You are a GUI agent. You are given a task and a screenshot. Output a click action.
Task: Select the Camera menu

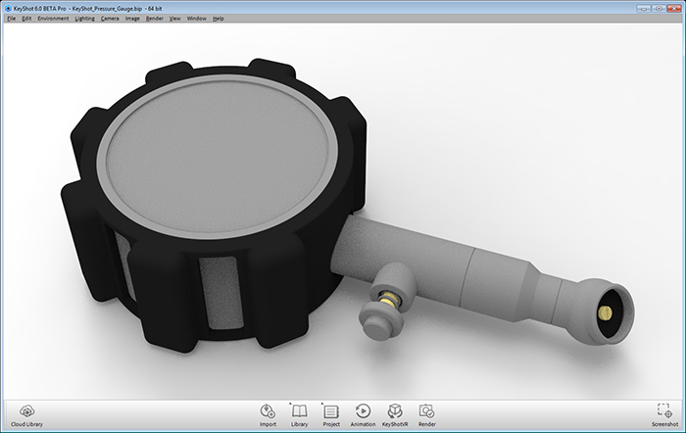[x=111, y=19]
